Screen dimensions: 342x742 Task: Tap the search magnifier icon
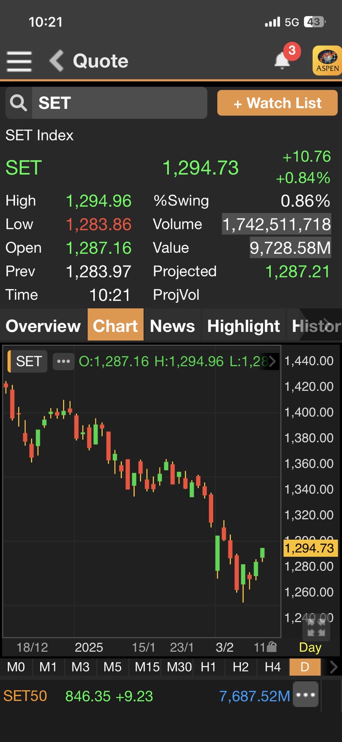click(x=18, y=103)
